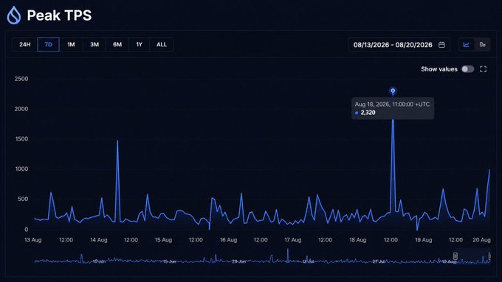Image resolution: width=502 pixels, height=282 pixels.
Task: Click the 16 Aug axis label
Action: click(x=228, y=240)
